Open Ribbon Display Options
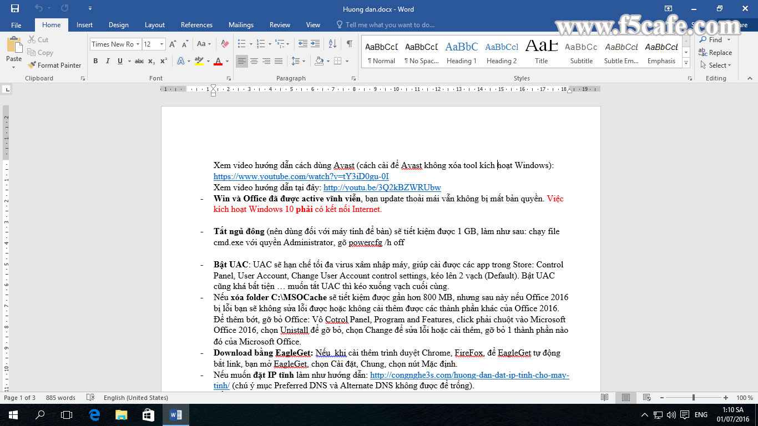This screenshot has height=426, width=758. 669,8
